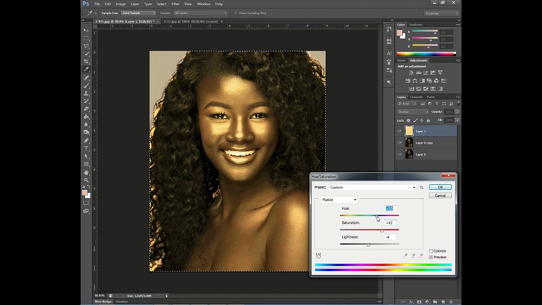Select the Path Selection tool
542x305 pixels.
point(86,156)
